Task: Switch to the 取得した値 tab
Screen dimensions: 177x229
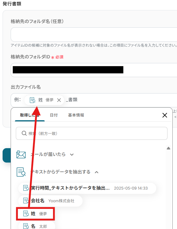Action: point(30,115)
